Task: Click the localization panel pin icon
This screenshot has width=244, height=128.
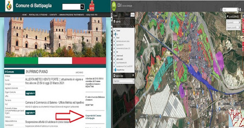Action: click(x=228, y=16)
